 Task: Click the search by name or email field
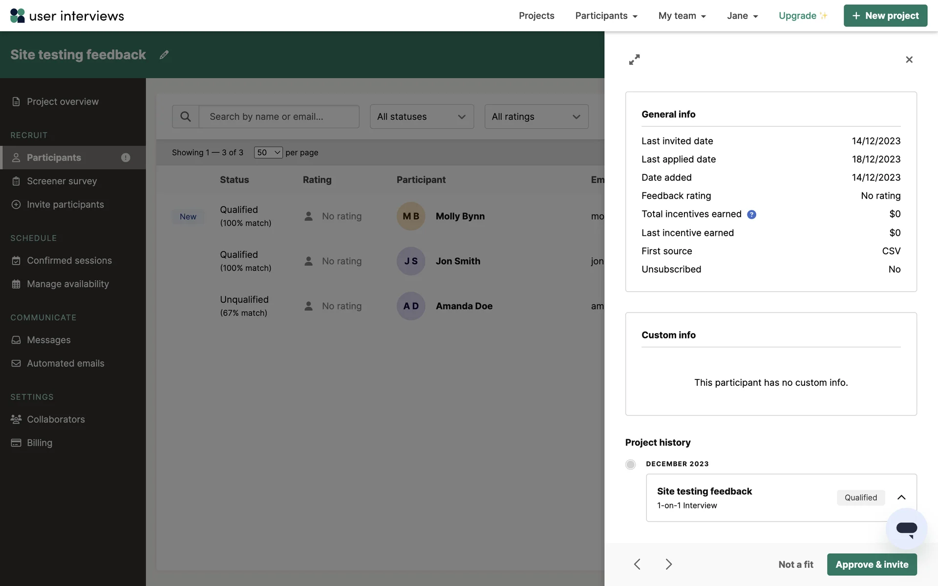click(279, 117)
